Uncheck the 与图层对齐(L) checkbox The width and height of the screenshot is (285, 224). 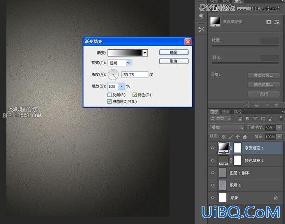(x=110, y=101)
